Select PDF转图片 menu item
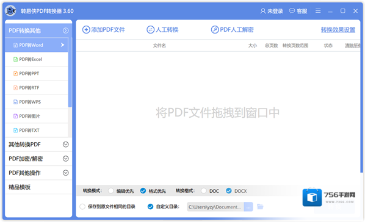 (x=37, y=116)
